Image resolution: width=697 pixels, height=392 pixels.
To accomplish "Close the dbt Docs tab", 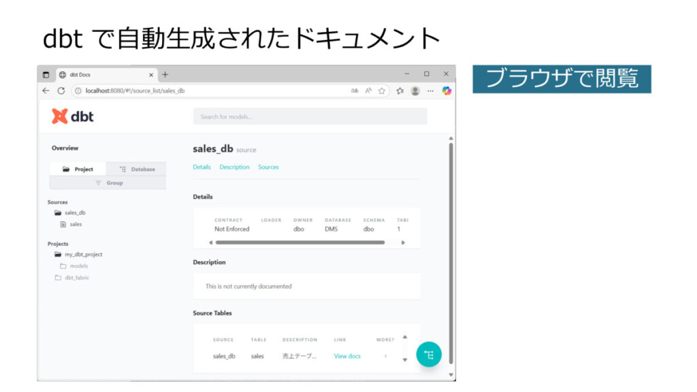I will click(x=151, y=75).
